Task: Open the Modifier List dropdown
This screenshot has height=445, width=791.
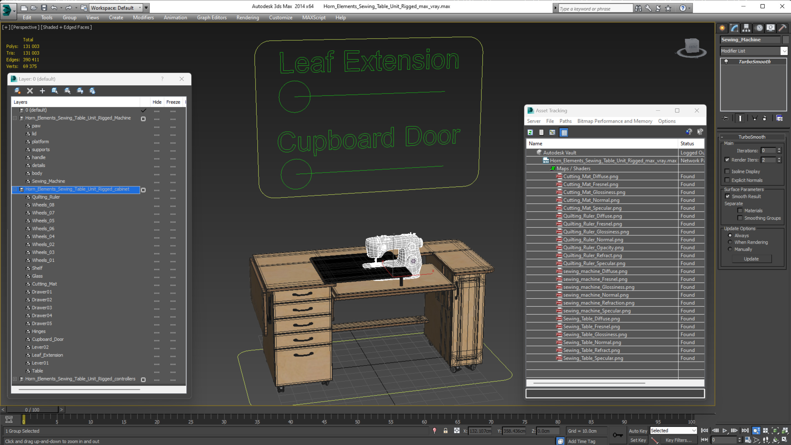Action: coord(784,51)
